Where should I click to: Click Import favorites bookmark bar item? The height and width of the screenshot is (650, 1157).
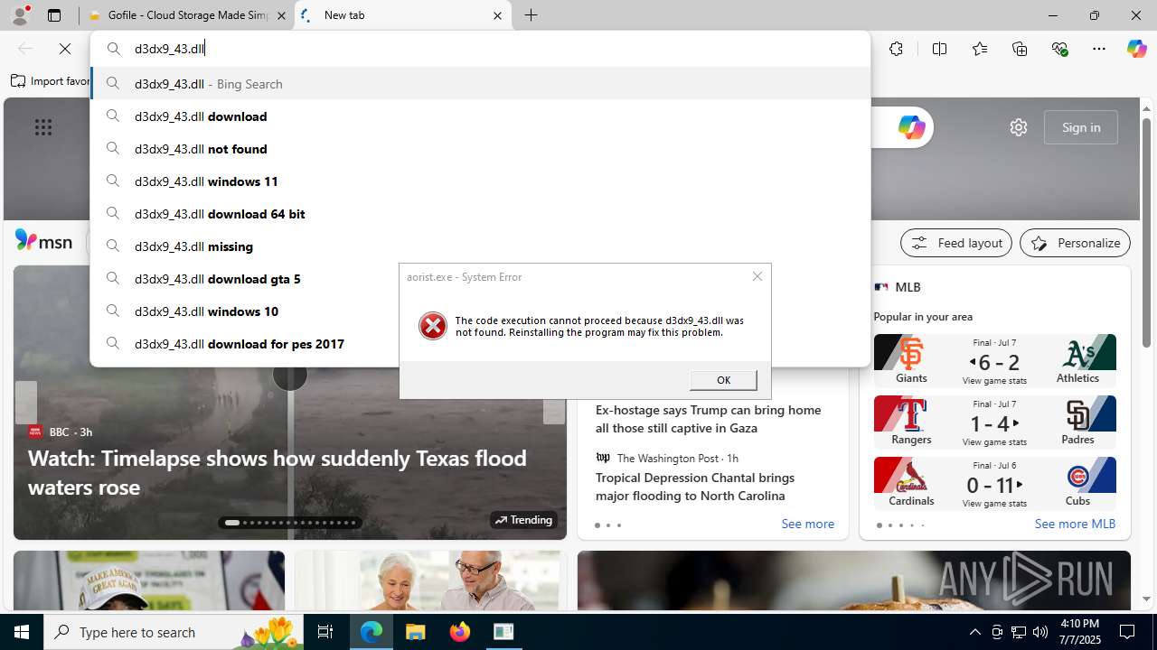pos(51,81)
